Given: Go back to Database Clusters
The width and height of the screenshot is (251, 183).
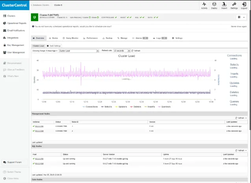Looking at the screenshot, I should point(40,5).
